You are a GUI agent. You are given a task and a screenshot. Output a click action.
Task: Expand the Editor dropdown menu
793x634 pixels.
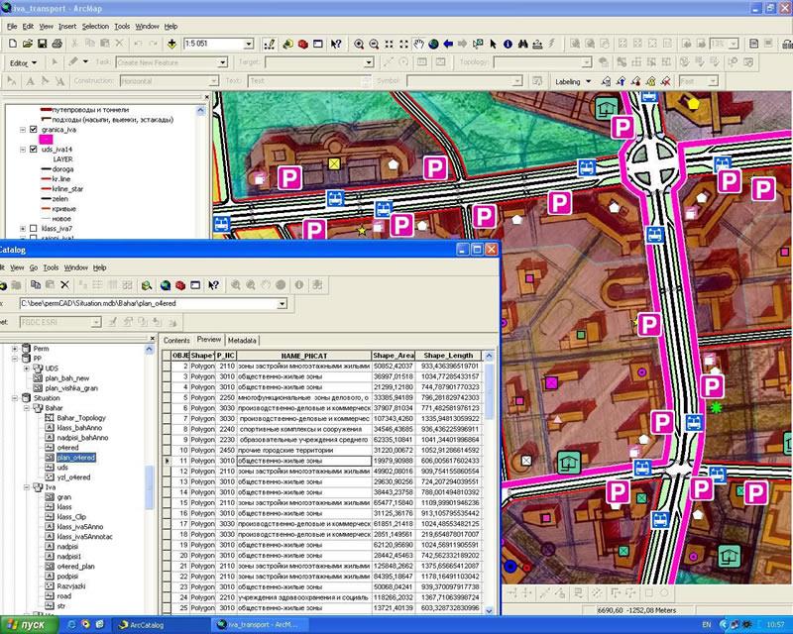(24, 62)
